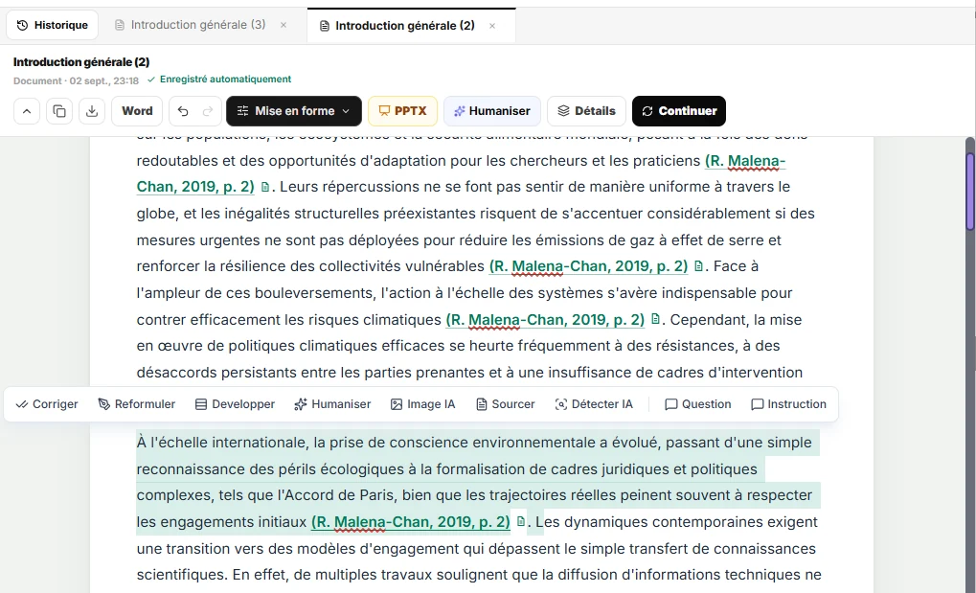This screenshot has height=593, width=976.
Task: Click source document icon before 'Cependant'
Action: (655, 319)
